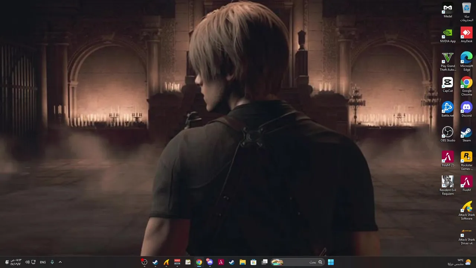Image resolution: width=476 pixels, height=268 pixels.
Task: Open the weather widget showing 14°C
Action: [x=460, y=262]
